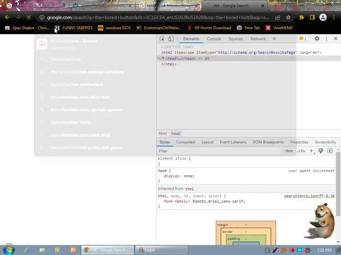341x255 pixels.
Task: Toggle the browser side panel icon
Action: point(312,17)
